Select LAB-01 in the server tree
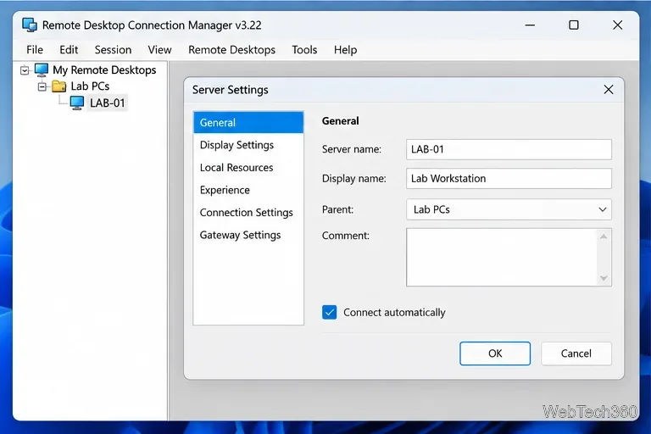The height and width of the screenshot is (434, 651). pos(107,103)
